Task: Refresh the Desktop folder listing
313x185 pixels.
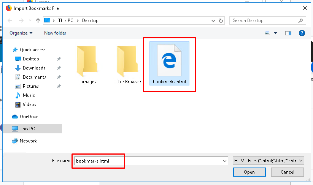Action: click(221, 21)
